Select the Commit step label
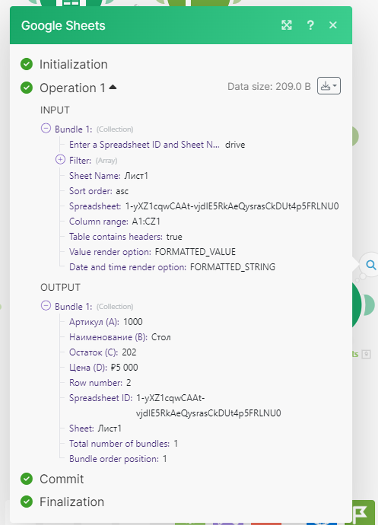Image resolution: width=378 pixels, height=525 pixels. pyautogui.click(x=62, y=479)
